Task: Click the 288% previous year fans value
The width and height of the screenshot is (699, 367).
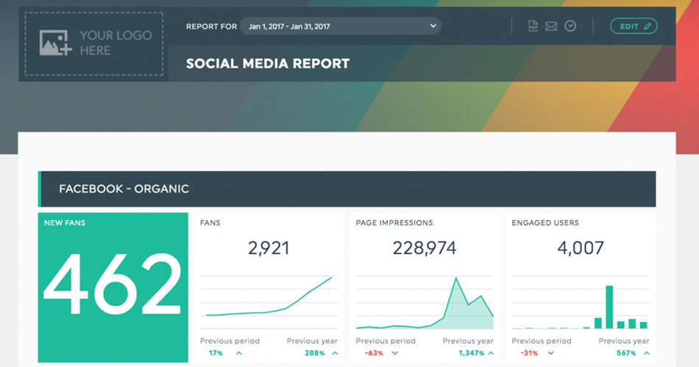Action: click(x=315, y=353)
